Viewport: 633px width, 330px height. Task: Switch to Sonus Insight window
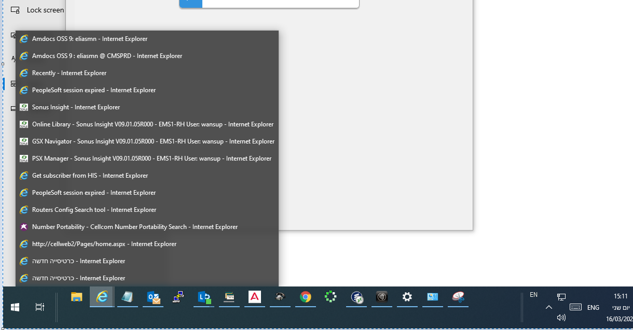point(76,107)
